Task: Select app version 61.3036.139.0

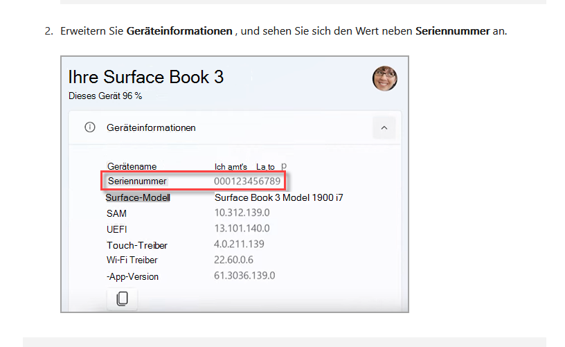Action: (x=244, y=276)
